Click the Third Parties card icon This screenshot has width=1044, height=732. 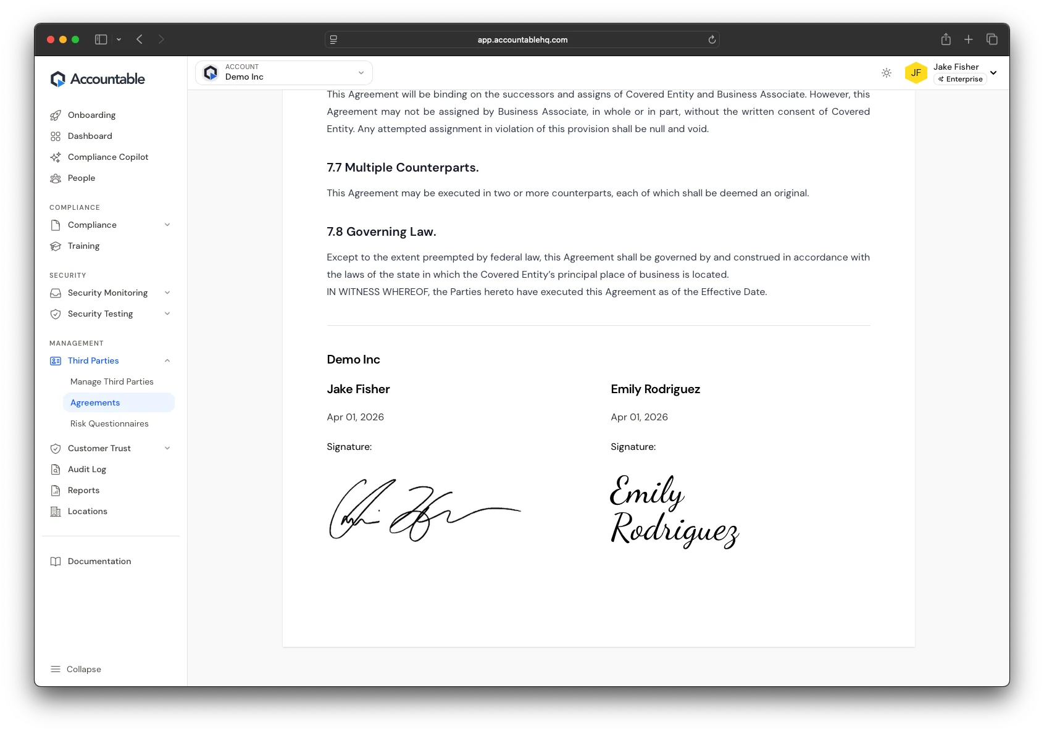[x=56, y=361]
